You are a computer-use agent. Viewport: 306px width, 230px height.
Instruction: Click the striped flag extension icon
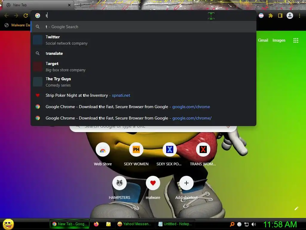[261, 16]
